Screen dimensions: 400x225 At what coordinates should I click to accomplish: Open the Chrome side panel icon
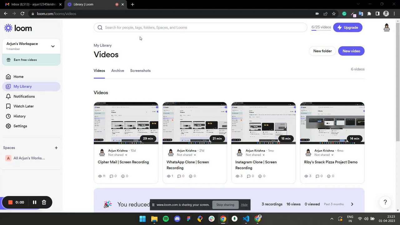coord(377,14)
